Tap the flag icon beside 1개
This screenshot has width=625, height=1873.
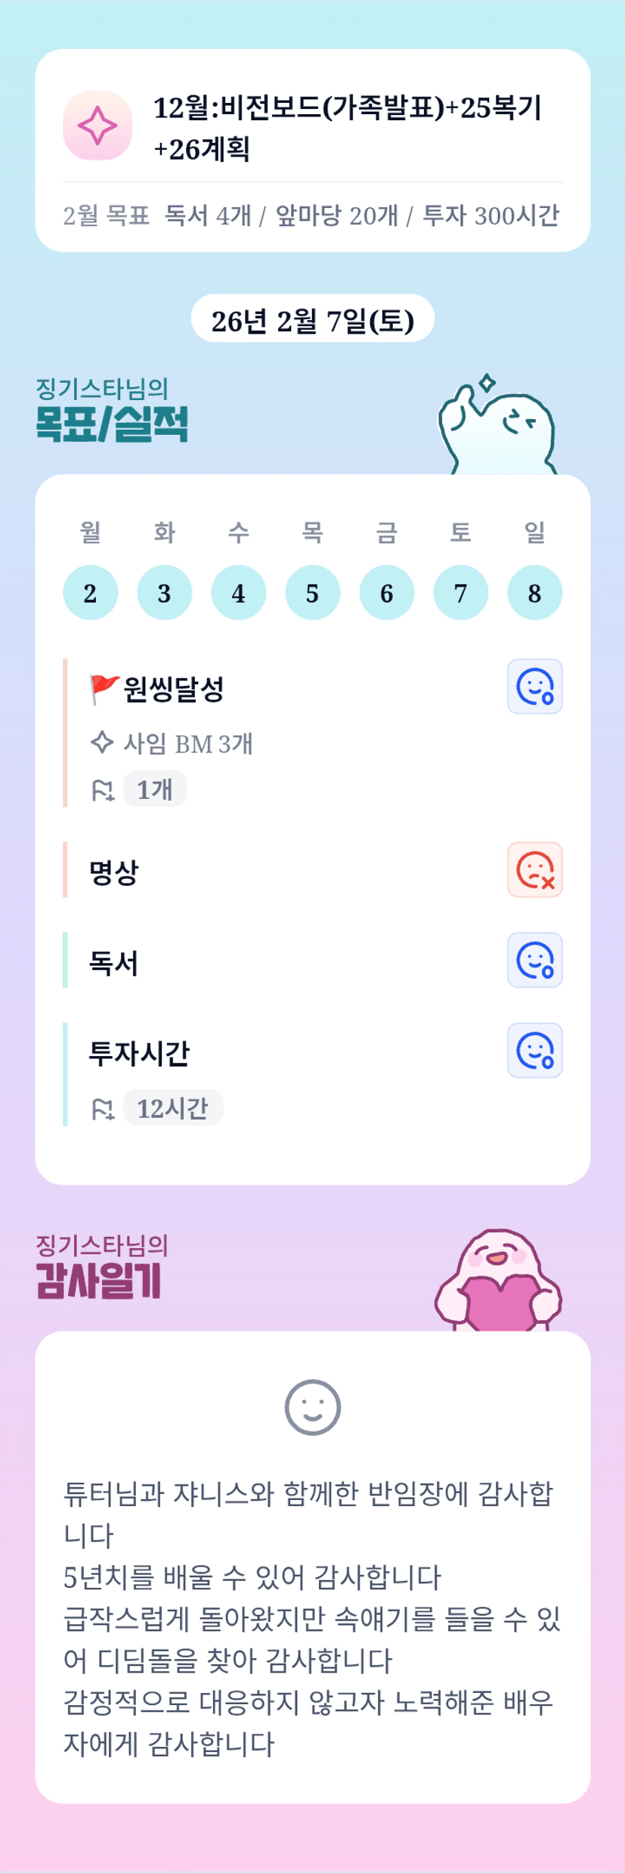click(102, 791)
